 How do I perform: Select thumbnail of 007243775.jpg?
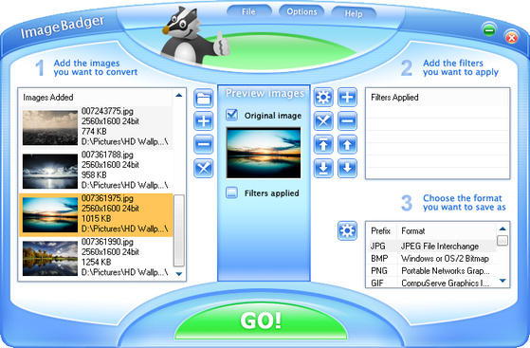[x=50, y=127]
